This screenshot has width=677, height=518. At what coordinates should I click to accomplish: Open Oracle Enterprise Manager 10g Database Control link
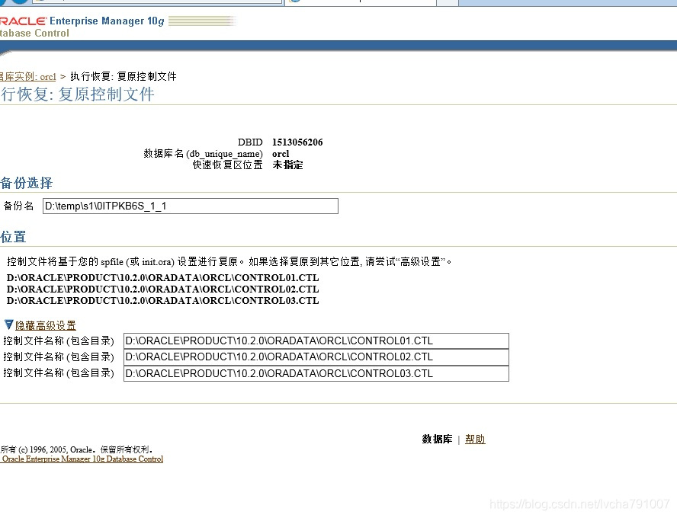point(82,459)
